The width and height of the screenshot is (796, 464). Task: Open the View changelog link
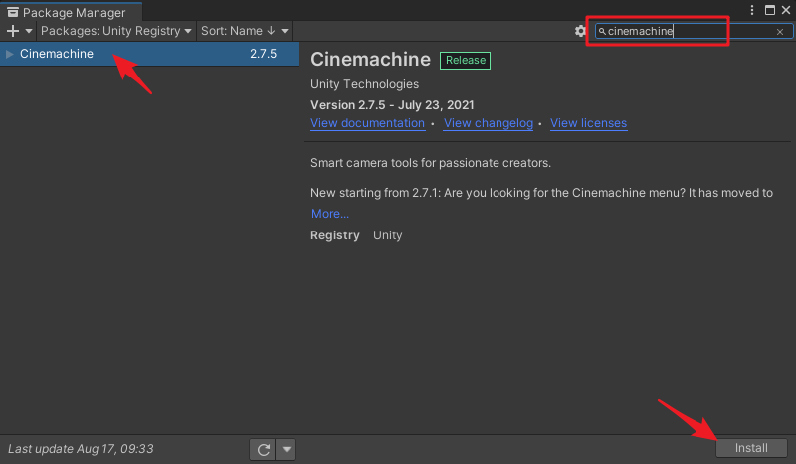pyautogui.click(x=489, y=123)
